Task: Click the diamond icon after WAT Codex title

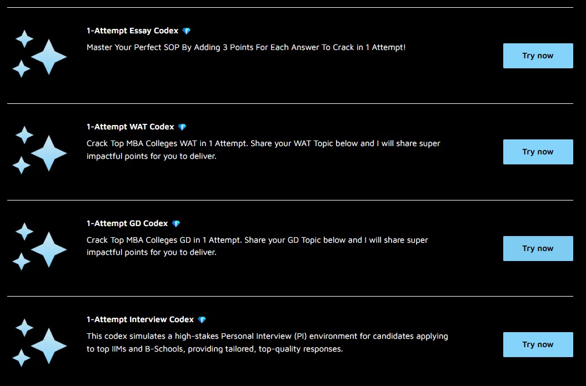Action: point(182,127)
